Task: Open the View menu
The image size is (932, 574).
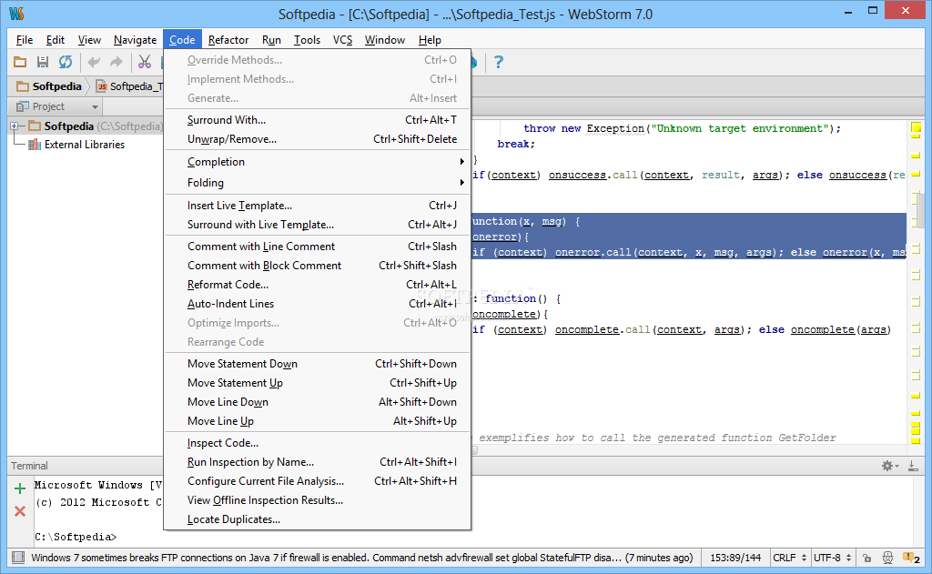Action: coord(89,40)
